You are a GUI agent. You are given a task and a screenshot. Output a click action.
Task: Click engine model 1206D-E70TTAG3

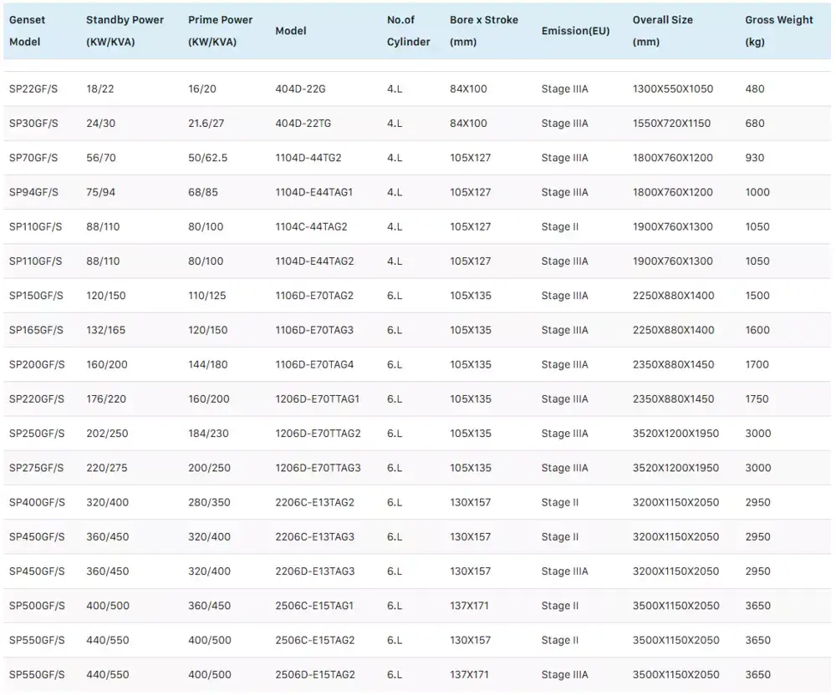(x=318, y=468)
